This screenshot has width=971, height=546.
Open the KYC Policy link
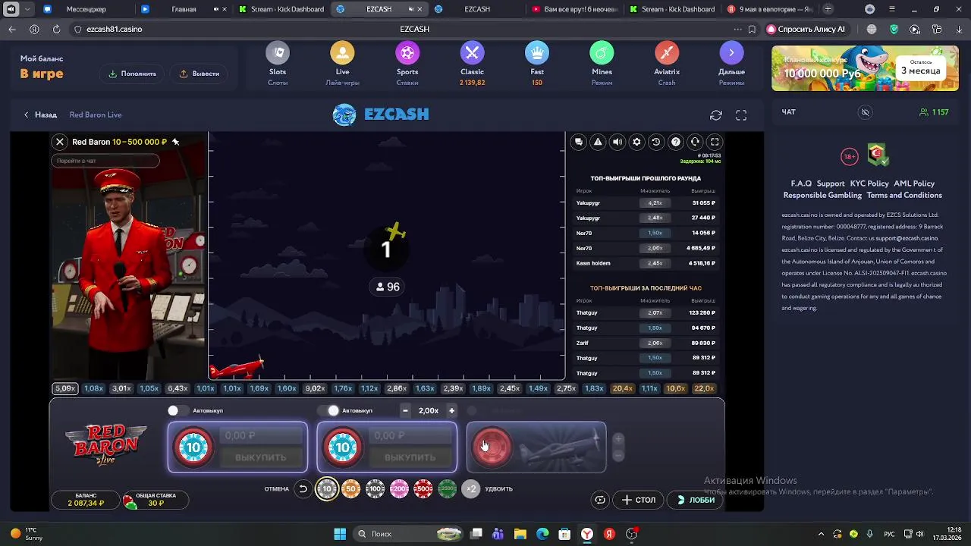(x=869, y=184)
